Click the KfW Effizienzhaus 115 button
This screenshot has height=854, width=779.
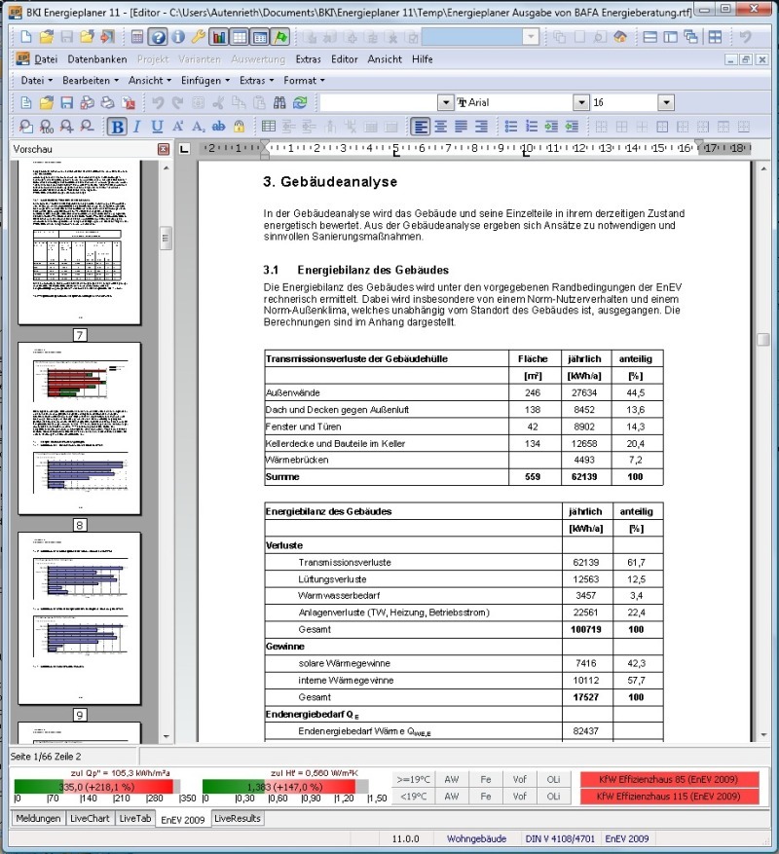(x=669, y=797)
